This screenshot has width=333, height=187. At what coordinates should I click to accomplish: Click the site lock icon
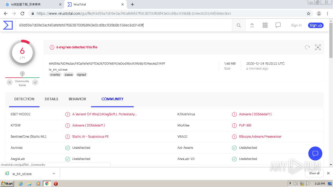click(x=33, y=14)
